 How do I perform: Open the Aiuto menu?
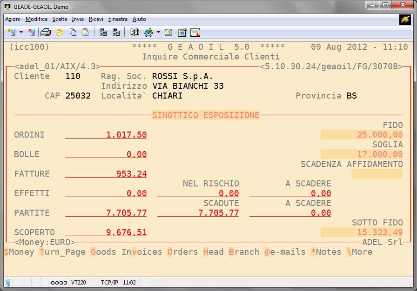[x=139, y=19]
